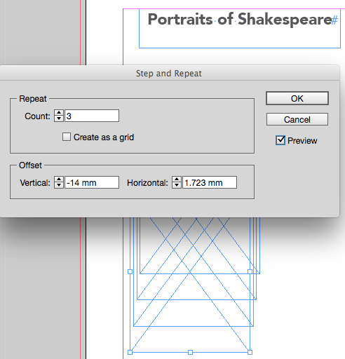Click the Vertical offset field showing -14 mm
The image size is (345, 359).
tap(92, 182)
